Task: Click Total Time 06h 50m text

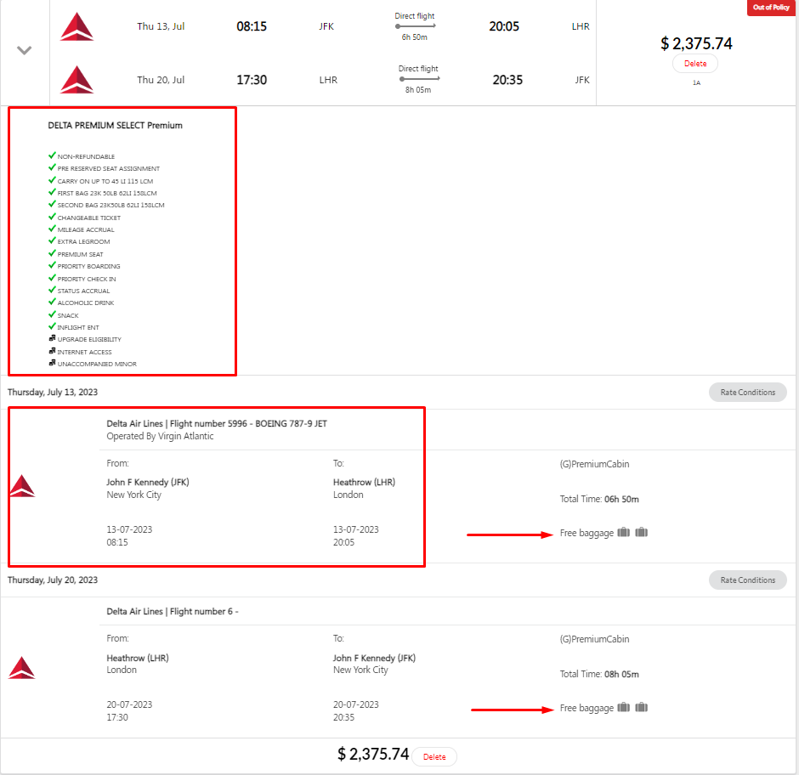Action: pos(599,500)
